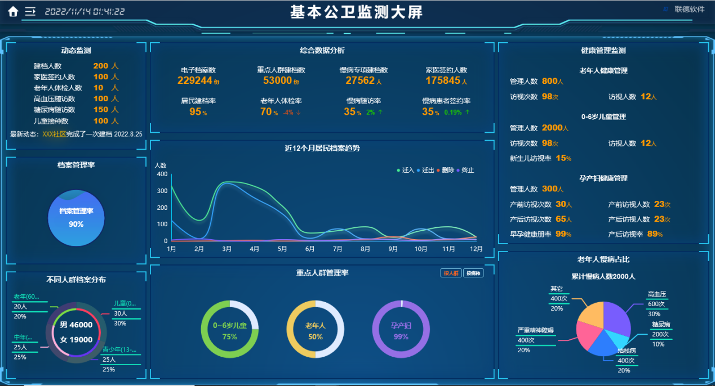Click the green up arrow next to 2%

[380, 113]
